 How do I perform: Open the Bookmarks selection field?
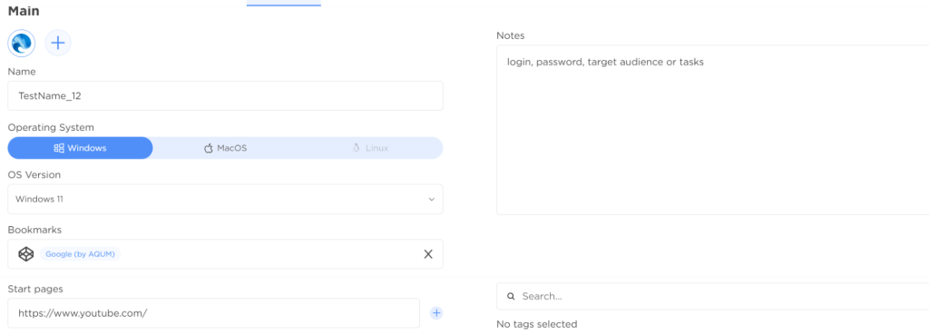pos(225,254)
